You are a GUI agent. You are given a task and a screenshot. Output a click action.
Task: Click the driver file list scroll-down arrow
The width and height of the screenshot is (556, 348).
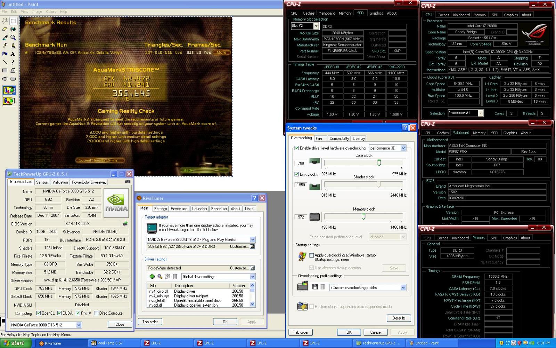coord(253,304)
